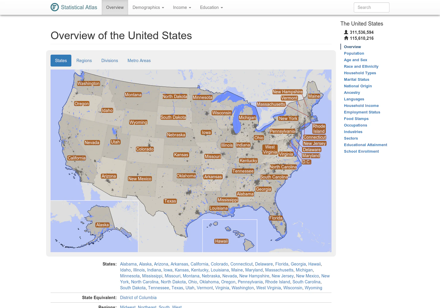Viewport: 440px width, 308px height.
Task: Click the Wyoming link in the states list
Action: [x=313, y=288]
